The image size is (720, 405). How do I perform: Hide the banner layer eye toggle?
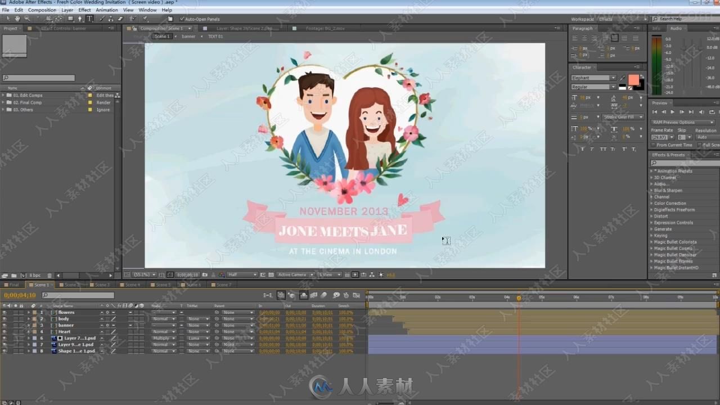tap(4, 325)
